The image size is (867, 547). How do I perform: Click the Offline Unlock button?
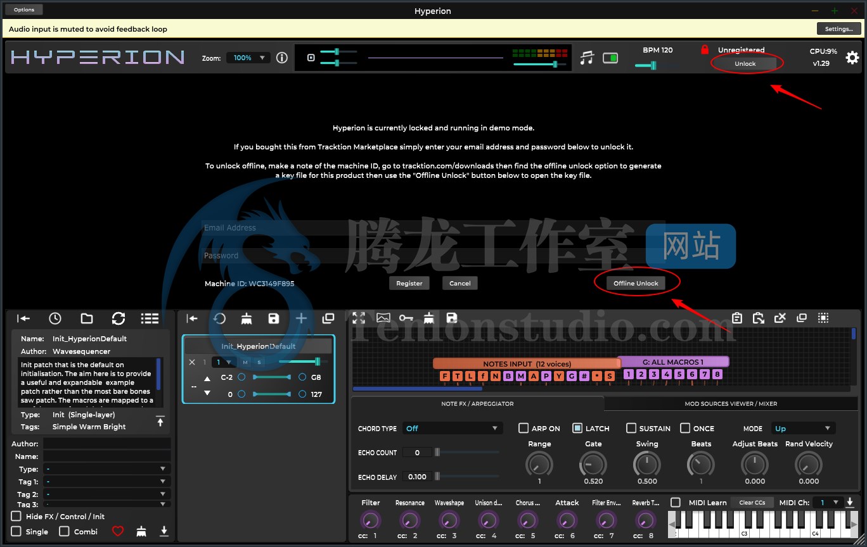pos(636,283)
